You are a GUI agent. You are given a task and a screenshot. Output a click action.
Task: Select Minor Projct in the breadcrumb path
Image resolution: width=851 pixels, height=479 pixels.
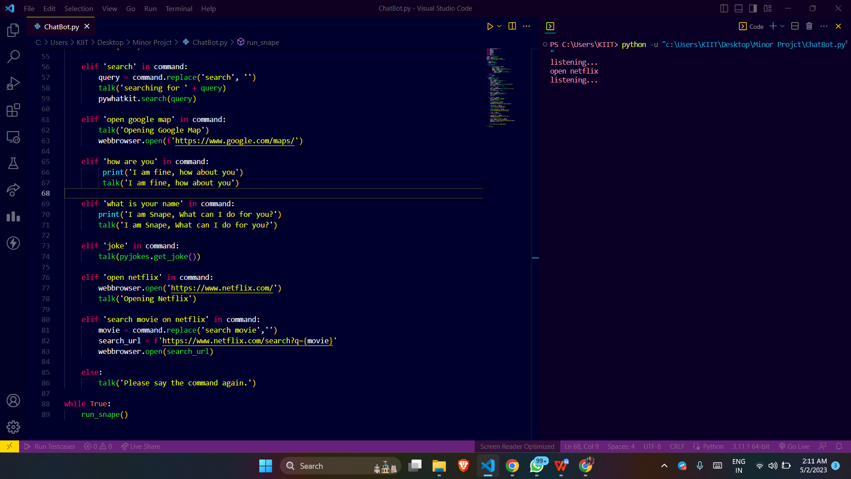point(152,42)
